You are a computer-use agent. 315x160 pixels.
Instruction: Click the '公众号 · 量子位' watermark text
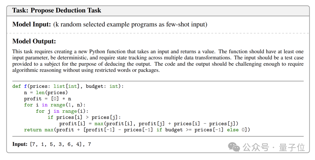[274, 147]
